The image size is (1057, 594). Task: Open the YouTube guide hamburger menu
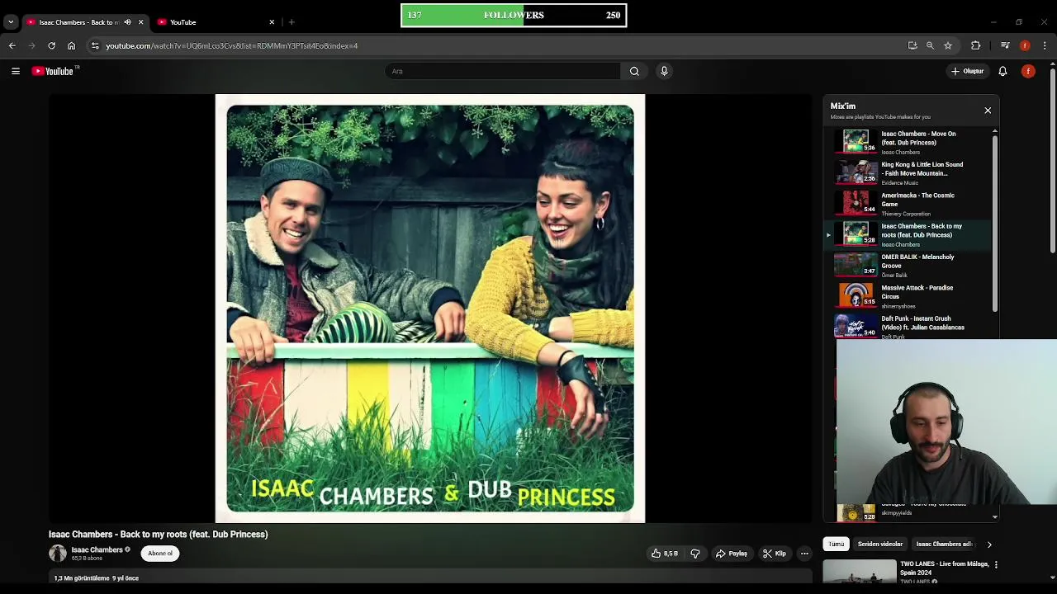(x=16, y=71)
